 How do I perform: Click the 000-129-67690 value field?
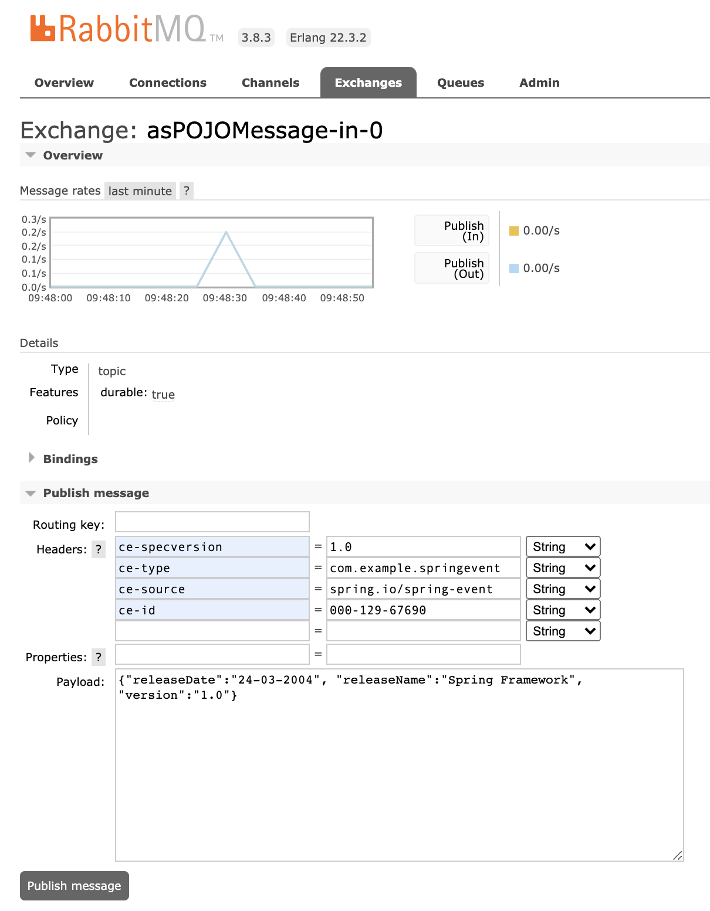(424, 610)
